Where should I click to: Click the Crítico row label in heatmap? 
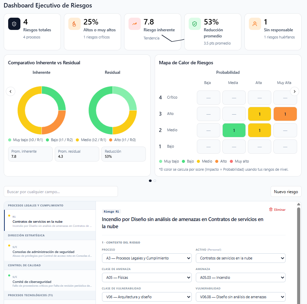(172, 97)
